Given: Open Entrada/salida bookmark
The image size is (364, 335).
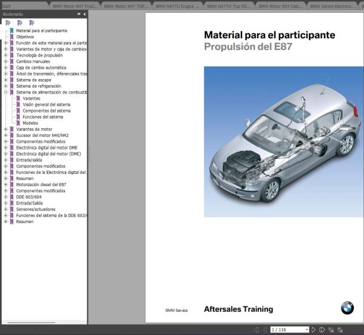Looking at the screenshot, I should click(x=29, y=160).
